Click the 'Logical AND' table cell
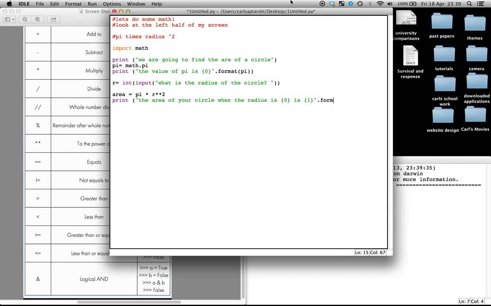 point(94,279)
